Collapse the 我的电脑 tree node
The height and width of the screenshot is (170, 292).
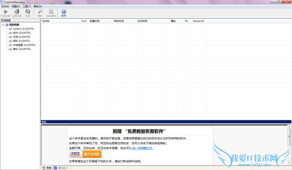pos(3,25)
